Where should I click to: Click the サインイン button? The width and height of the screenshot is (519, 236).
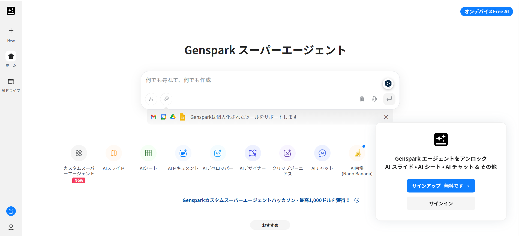point(441,203)
